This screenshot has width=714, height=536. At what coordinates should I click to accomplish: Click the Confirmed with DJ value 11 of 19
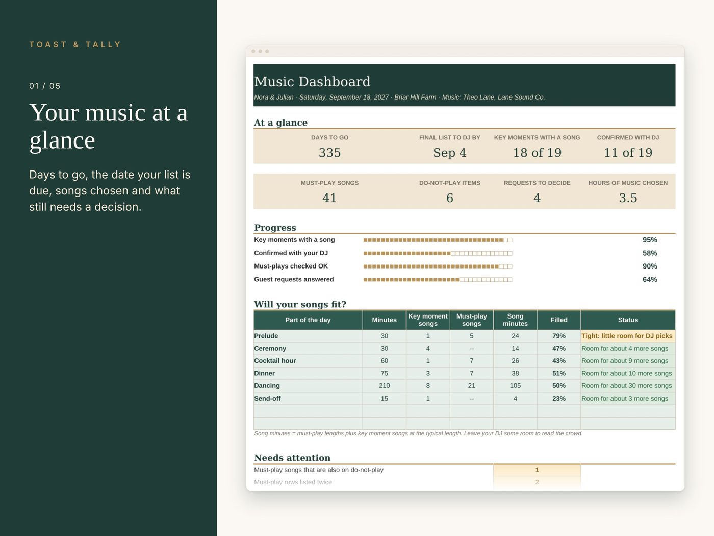(x=628, y=153)
